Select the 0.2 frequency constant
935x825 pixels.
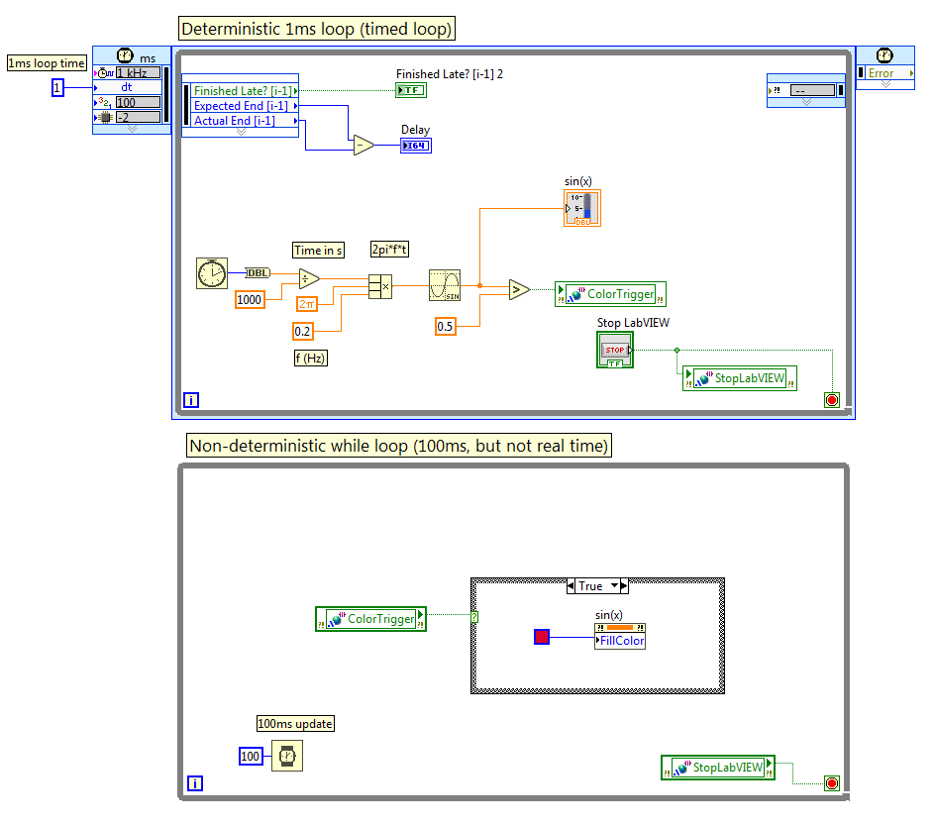[x=302, y=332]
